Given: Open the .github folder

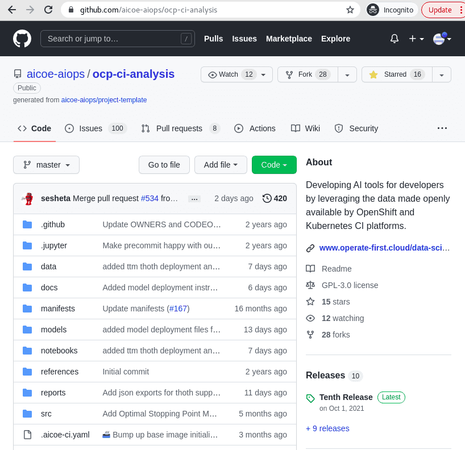Looking at the screenshot, I should 53,224.
